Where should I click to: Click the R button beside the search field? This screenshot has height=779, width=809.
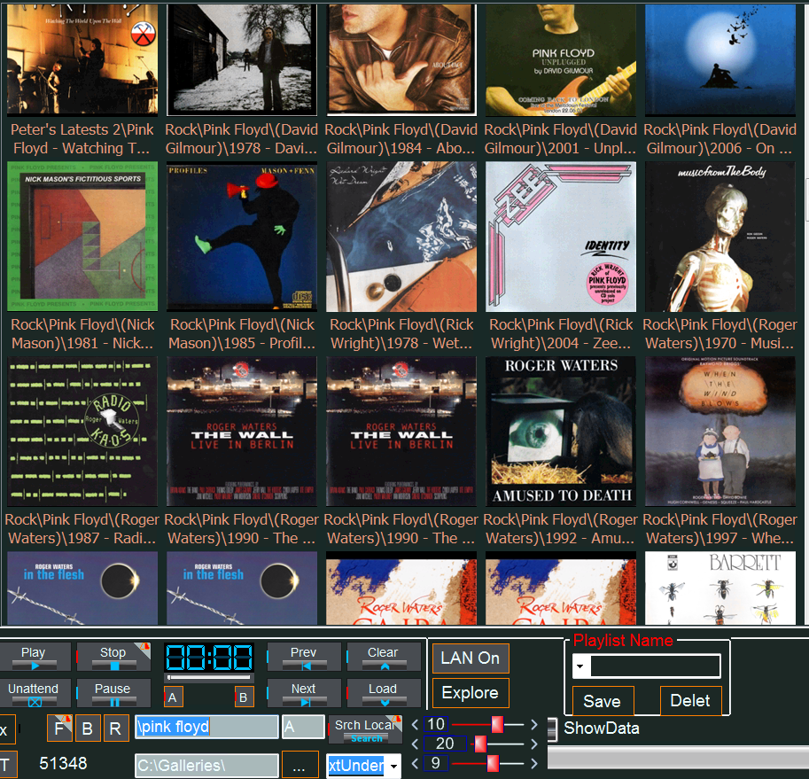pos(115,728)
